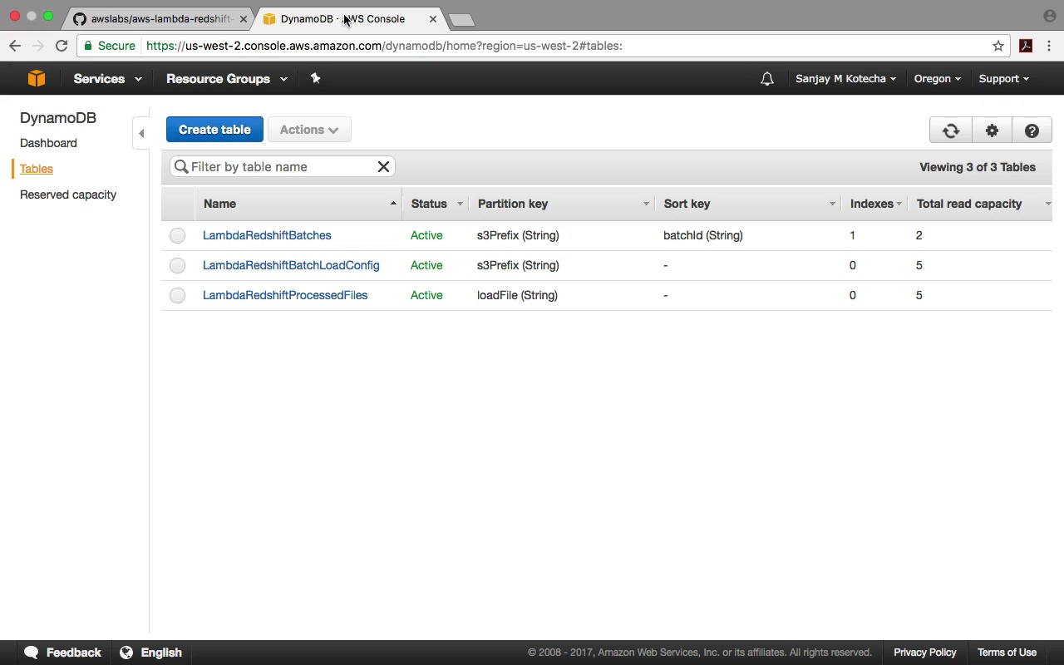Viewport: 1064px width, 665px height.
Task: Click the Create table button
Action: click(214, 130)
